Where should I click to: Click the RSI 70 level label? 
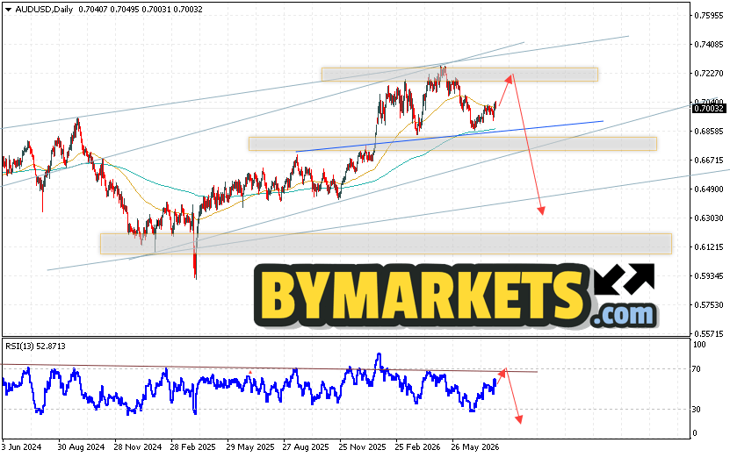point(697,369)
